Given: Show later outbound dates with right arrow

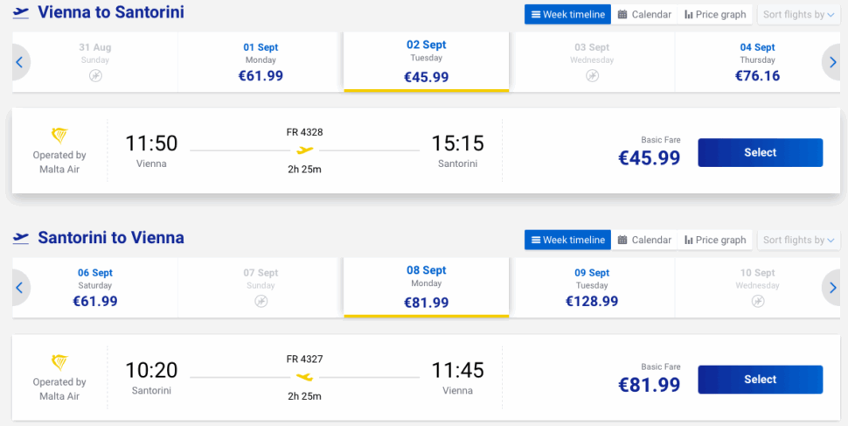Looking at the screenshot, I should pyautogui.click(x=831, y=62).
